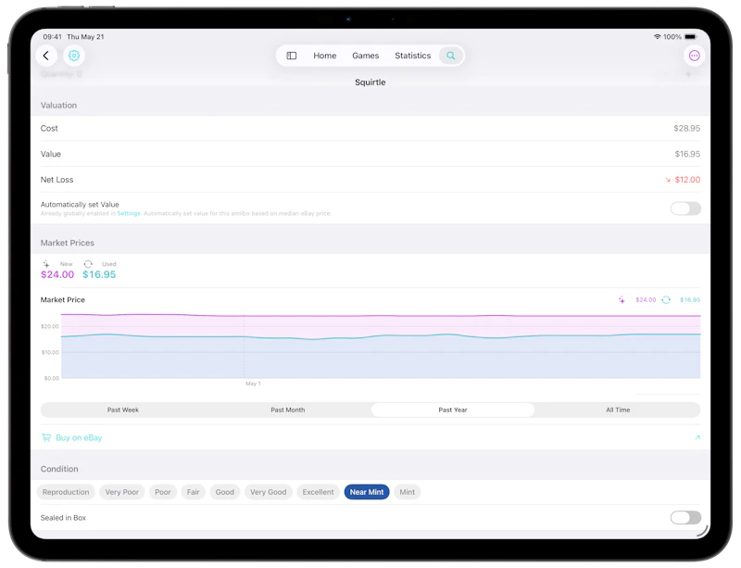Select Near Mint condition
This screenshot has width=741, height=568.
(367, 492)
